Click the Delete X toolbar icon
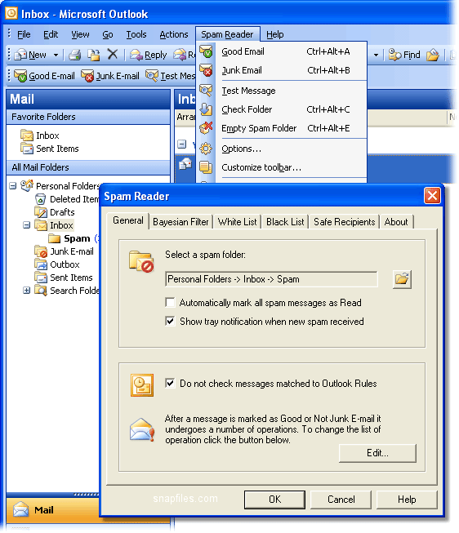459x533 pixels. pyautogui.click(x=113, y=55)
